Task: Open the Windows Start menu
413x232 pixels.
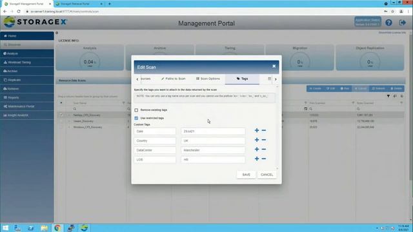Action: click(x=5, y=227)
